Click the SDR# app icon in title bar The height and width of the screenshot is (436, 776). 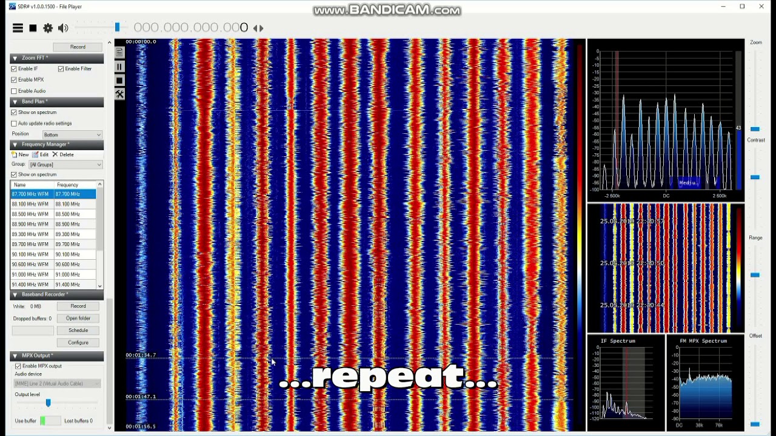click(12, 6)
